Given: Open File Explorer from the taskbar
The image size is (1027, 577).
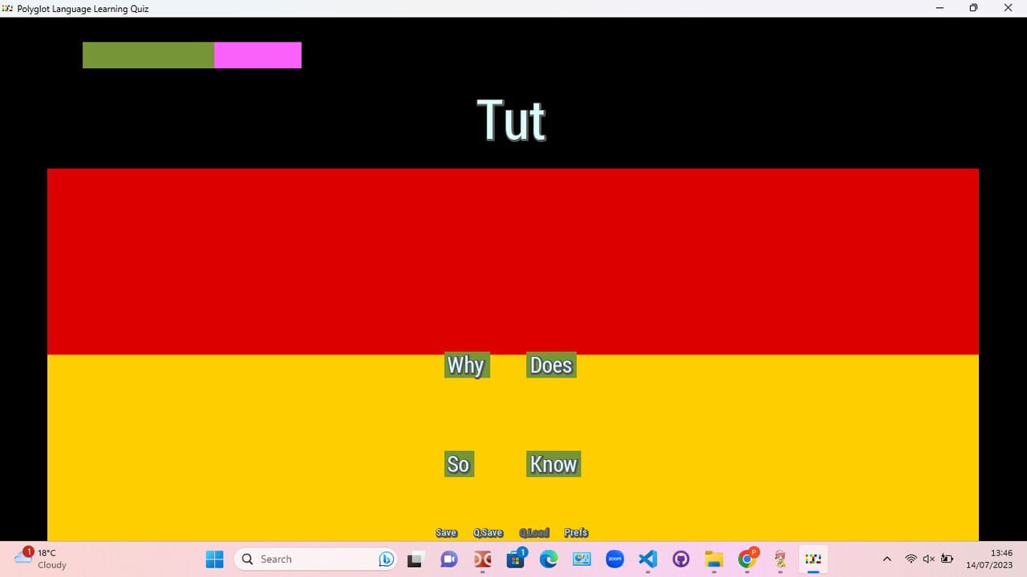Looking at the screenshot, I should click(x=713, y=559).
